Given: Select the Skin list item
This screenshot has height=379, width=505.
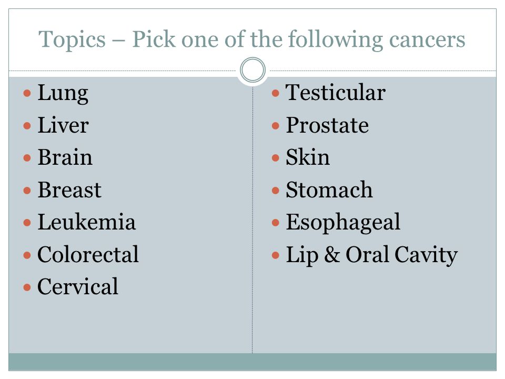Looking at the screenshot, I should 308,157.
